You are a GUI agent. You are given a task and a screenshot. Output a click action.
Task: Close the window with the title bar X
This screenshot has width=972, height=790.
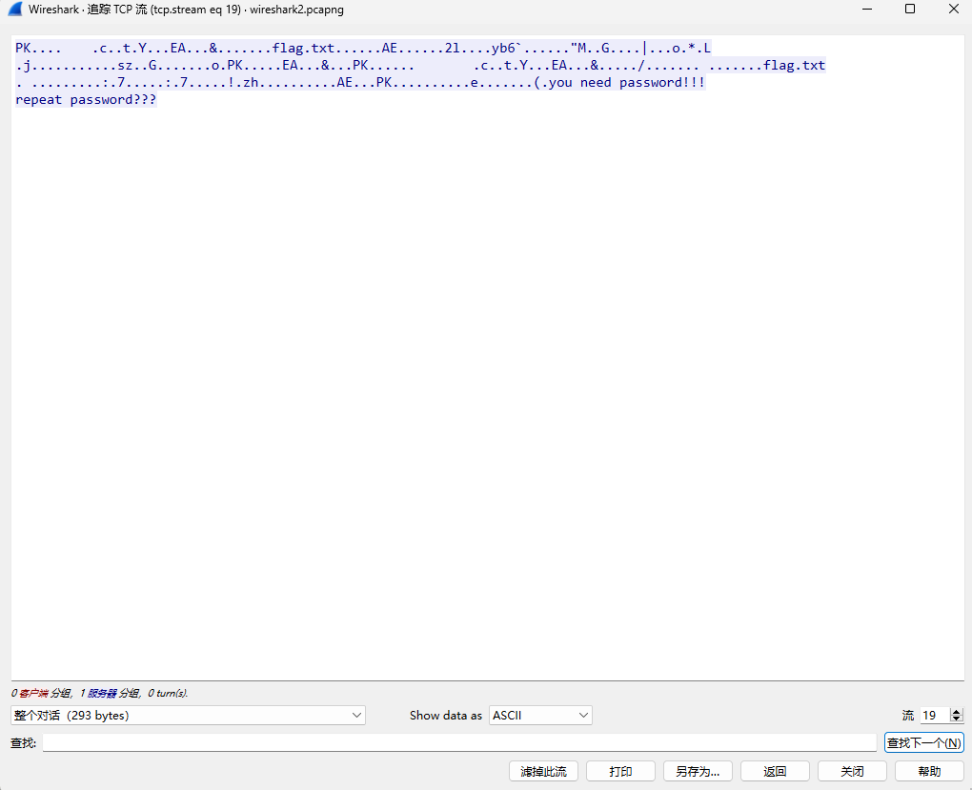(x=952, y=10)
